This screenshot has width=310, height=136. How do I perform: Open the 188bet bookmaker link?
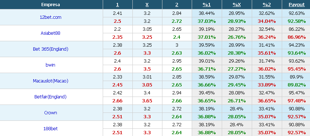pyautogui.click(x=50, y=129)
